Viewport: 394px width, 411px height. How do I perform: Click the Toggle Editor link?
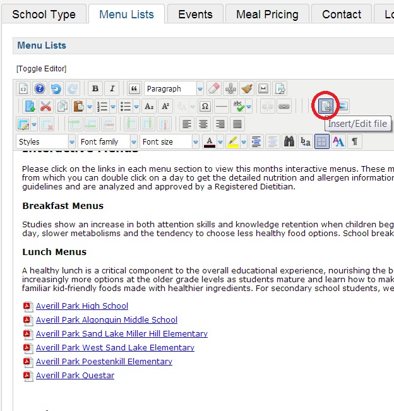click(42, 68)
